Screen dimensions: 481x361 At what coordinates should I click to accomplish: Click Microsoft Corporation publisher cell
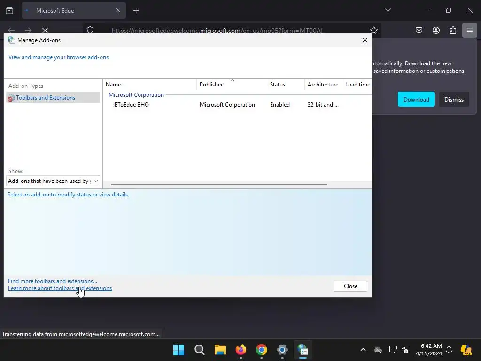[x=227, y=105]
